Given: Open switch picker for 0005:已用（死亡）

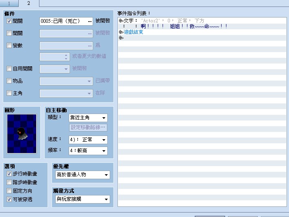Looking at the screenshot, I should pos(90,22).
